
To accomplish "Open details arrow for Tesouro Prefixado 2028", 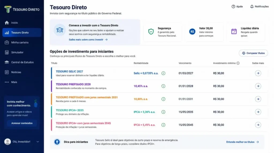I will (258, 86).
